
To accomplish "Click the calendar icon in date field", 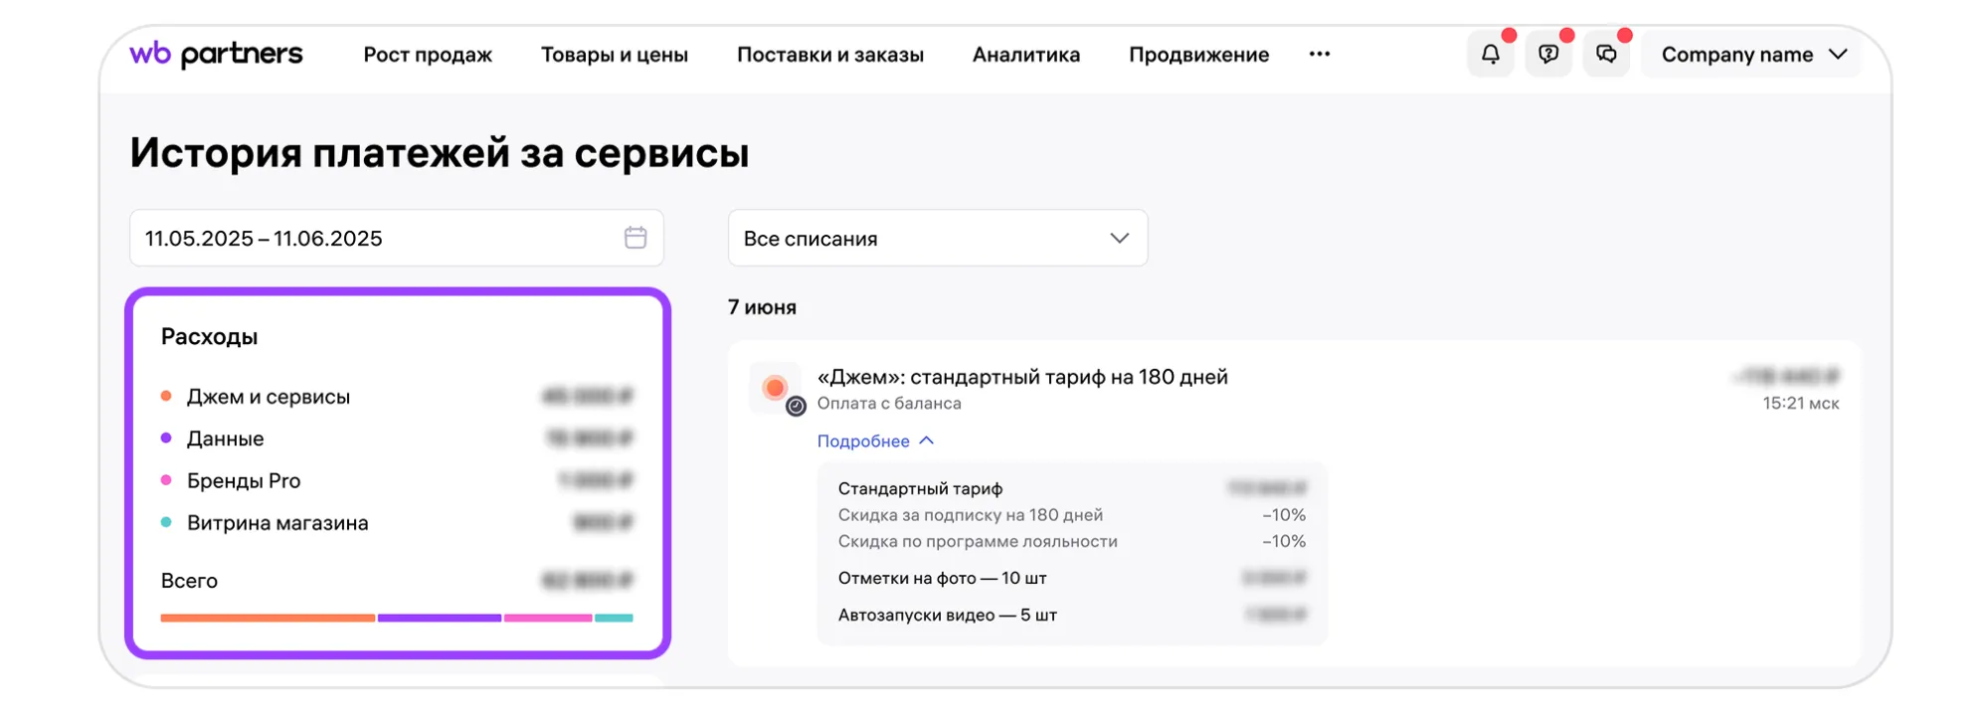I will (x=635, y=238).
